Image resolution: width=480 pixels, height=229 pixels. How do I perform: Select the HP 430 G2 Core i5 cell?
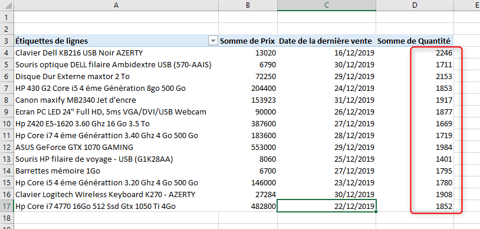[116, 89]
